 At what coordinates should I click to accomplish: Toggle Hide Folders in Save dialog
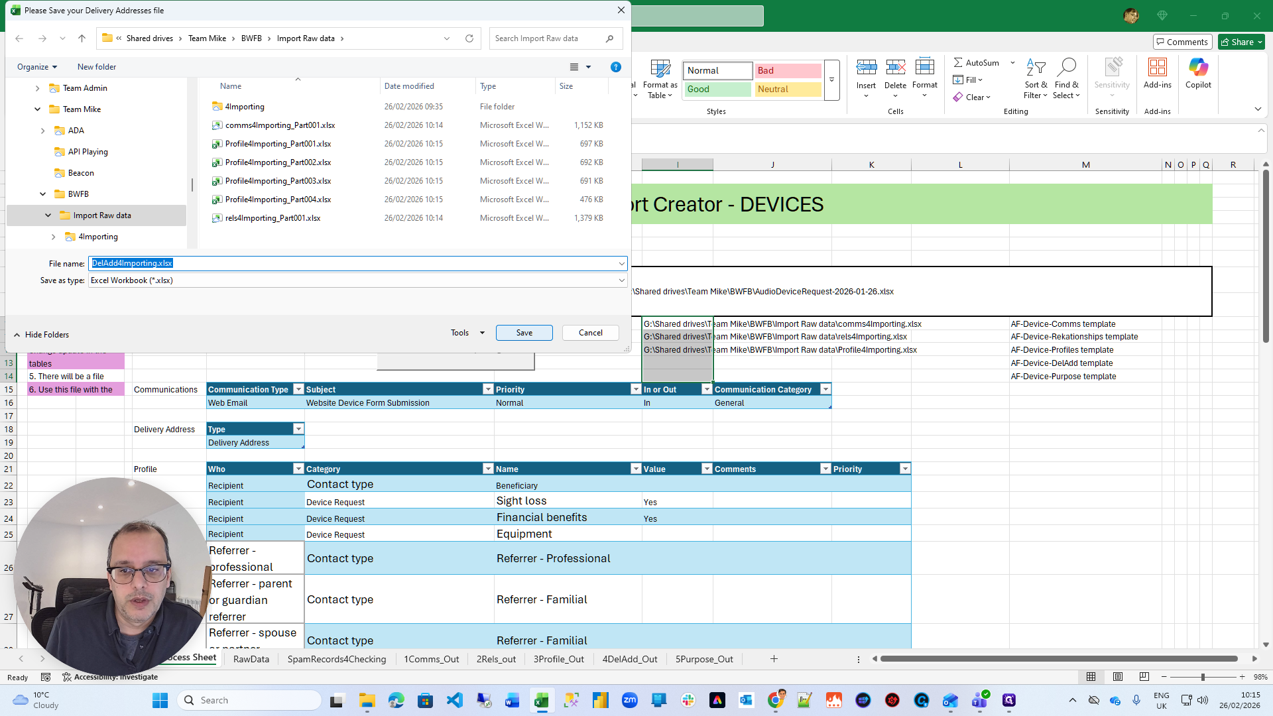41,335
